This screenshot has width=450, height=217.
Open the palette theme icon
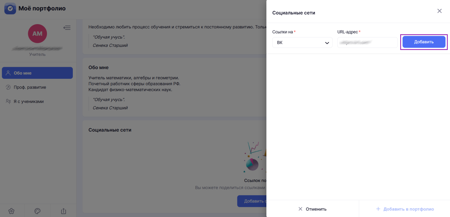pyautogui.click(x=37, y=211)
